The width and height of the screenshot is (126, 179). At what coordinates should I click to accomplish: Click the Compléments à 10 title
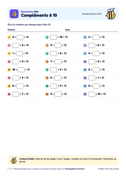point(39,15)
